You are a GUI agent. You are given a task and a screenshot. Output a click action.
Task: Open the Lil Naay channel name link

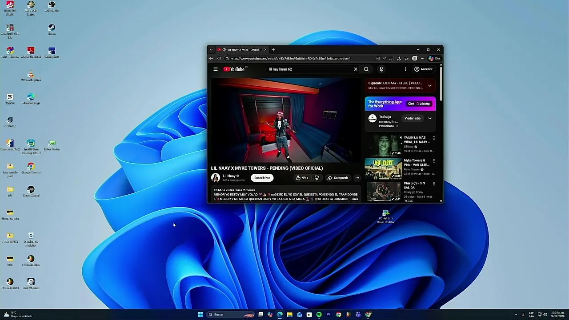pos(229,176)
